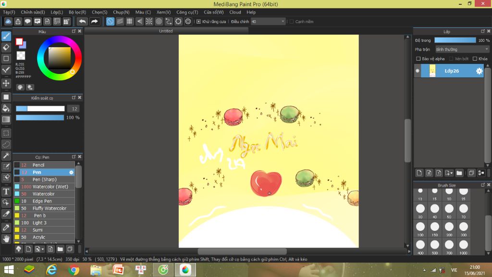The height and width of the screenshot is (277, 492).
Task: Add a new 1-bit layer
Action: coord(439,173)
